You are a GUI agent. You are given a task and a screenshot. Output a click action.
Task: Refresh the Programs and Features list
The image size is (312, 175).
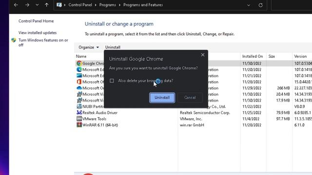(x=260, y=5)
